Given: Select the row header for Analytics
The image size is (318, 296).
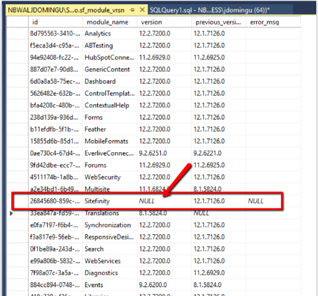Looking at the screenshot, I should tap(17, 33).
